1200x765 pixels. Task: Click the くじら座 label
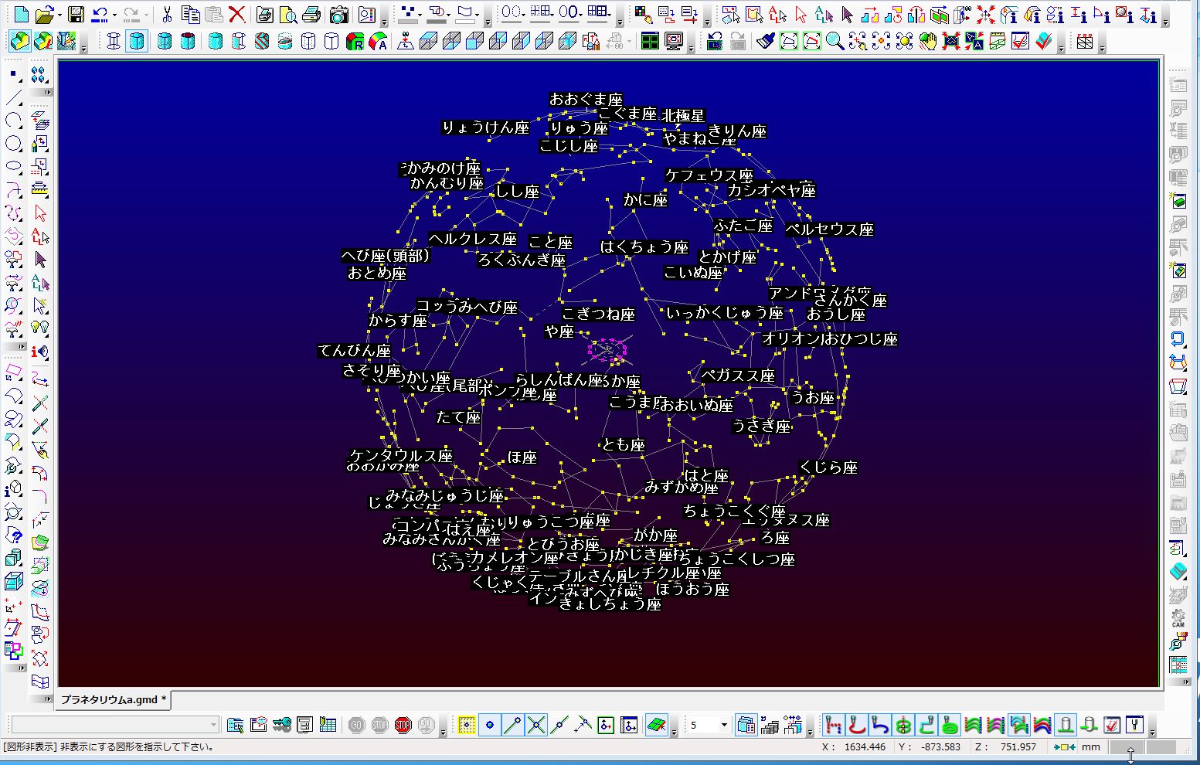coord(828,467)
